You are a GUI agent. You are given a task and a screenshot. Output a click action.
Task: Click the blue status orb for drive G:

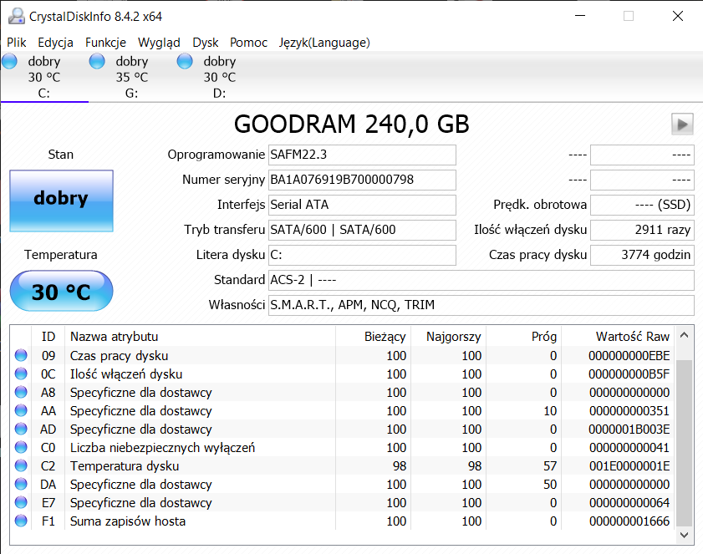pyautogui.click(x=97, y=61)
